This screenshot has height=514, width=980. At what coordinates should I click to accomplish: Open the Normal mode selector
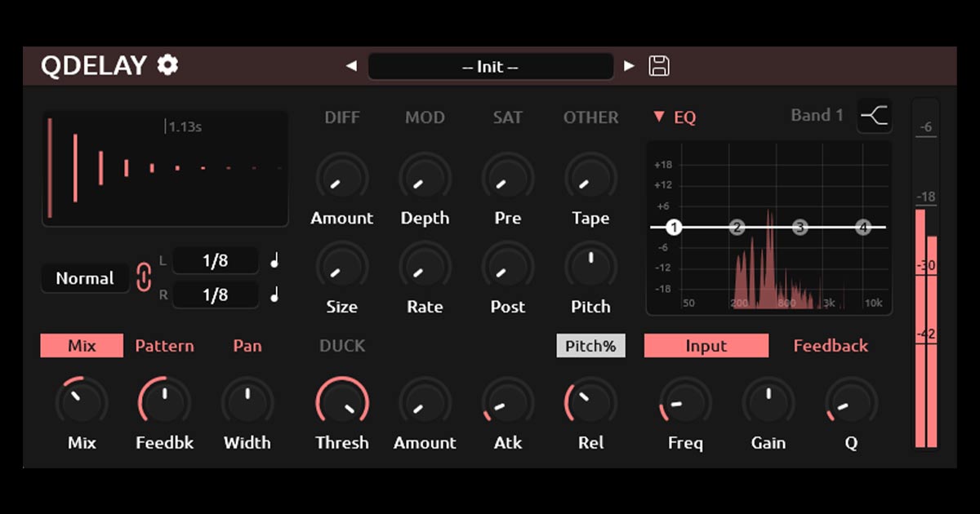(84, 278)
